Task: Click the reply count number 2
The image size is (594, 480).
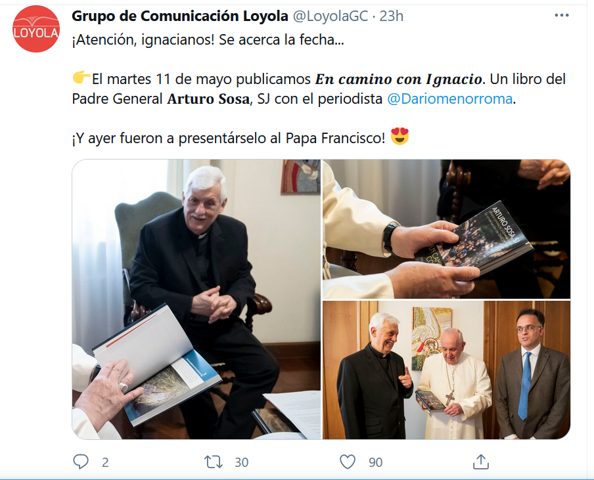Action: pyautogui.click(x=105, y=462)
